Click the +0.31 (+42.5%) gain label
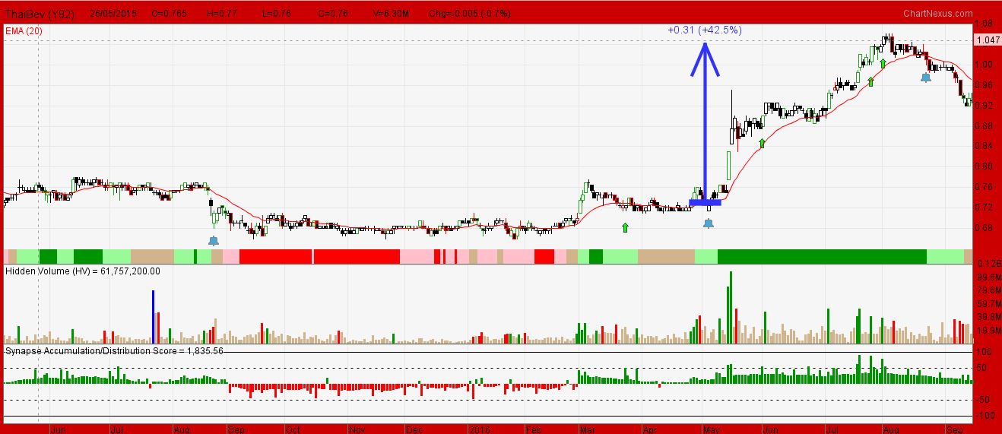 point(705,30)
